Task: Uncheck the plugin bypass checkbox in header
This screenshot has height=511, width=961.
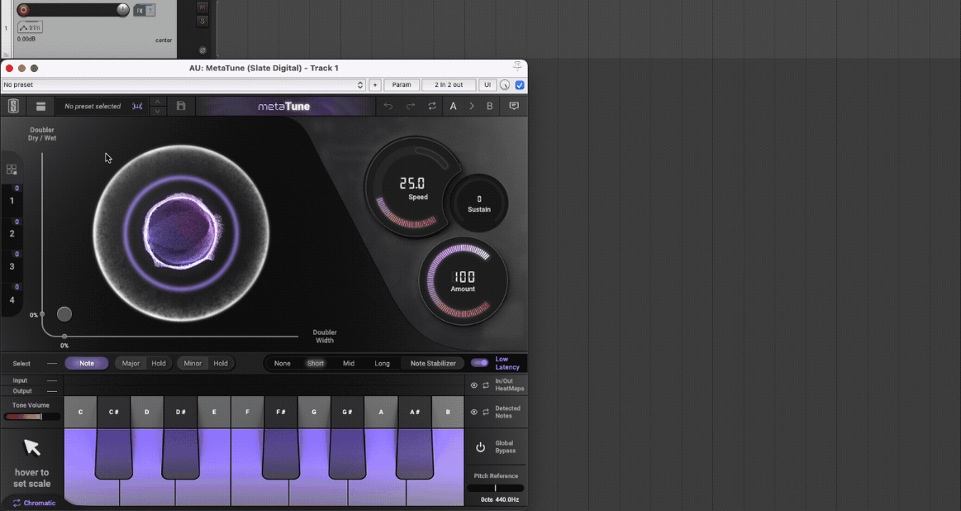Action: (x=520, y=85)
